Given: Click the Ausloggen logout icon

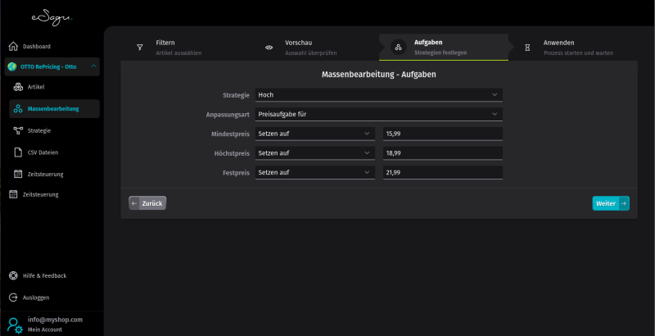Looking at the screenshot, I should click(13, 297).
